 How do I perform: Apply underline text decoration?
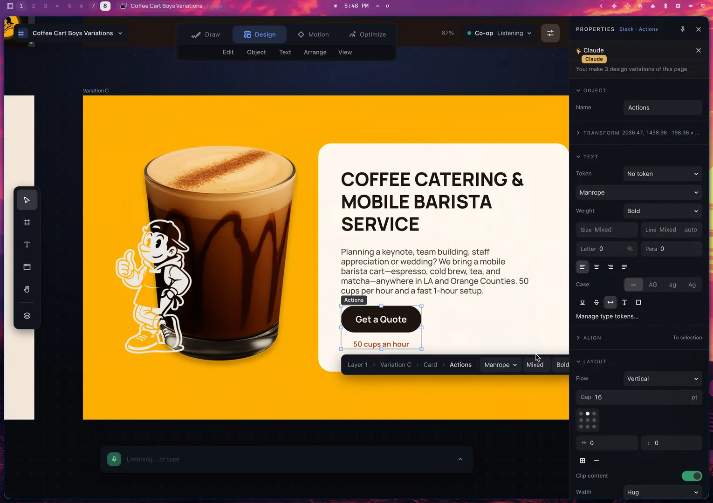click(583, 302)
